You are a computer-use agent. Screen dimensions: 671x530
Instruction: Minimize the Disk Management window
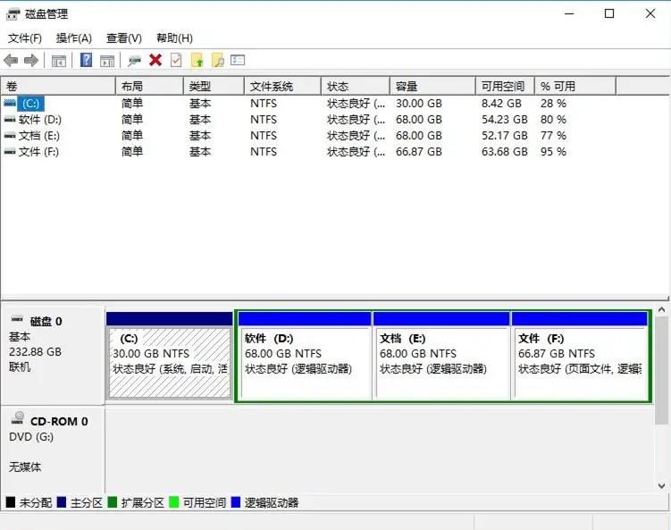(569, 13)
